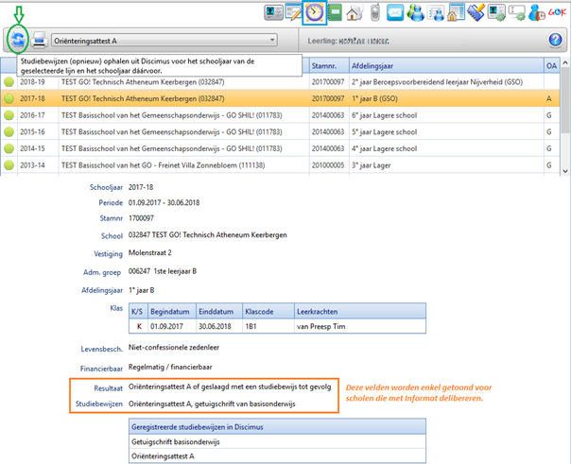Open the student ID card icon

[x=273, y=12]
